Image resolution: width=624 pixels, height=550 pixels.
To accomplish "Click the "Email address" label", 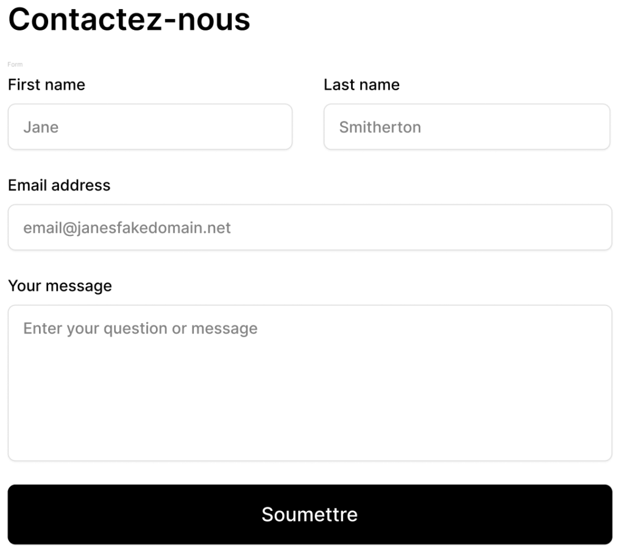I will pyautogui.click(x=59, y=185).
